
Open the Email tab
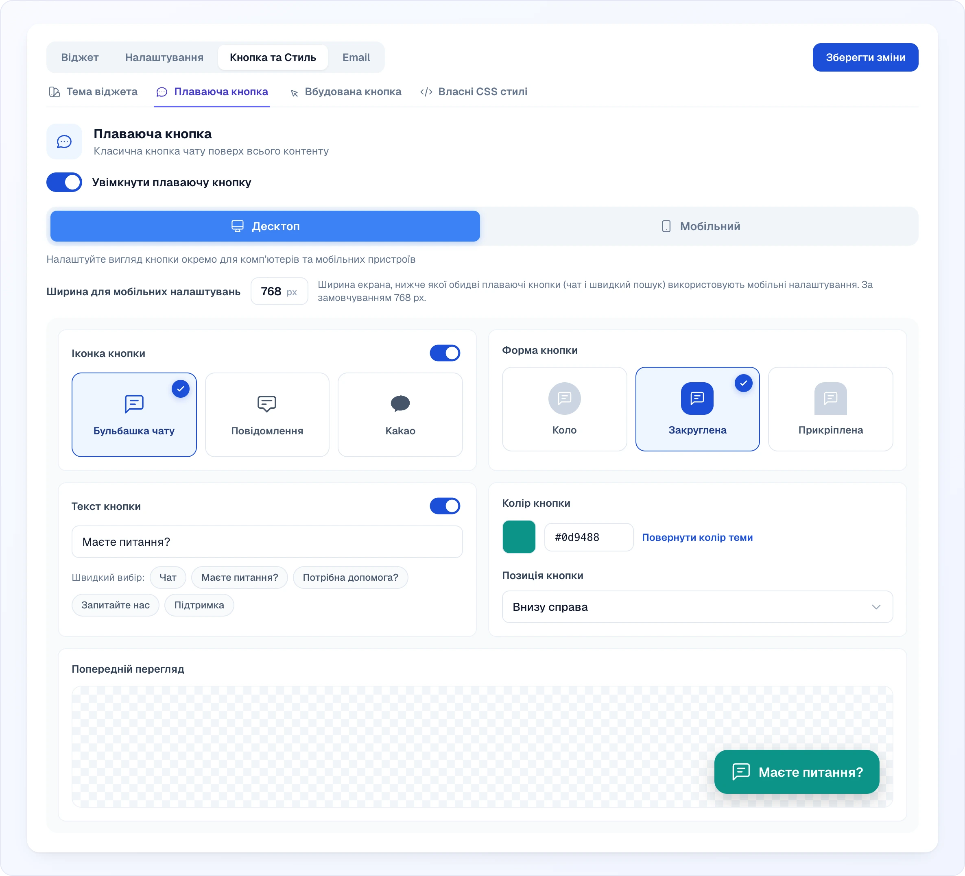356,57
